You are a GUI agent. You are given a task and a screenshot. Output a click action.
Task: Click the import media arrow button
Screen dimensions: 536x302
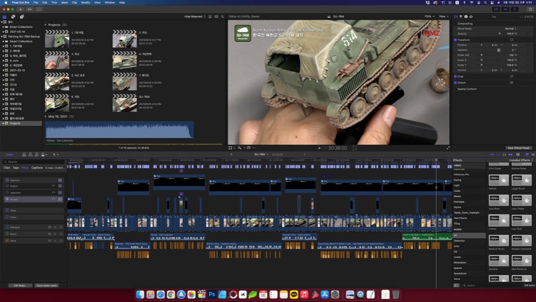[x=21, y=9]
